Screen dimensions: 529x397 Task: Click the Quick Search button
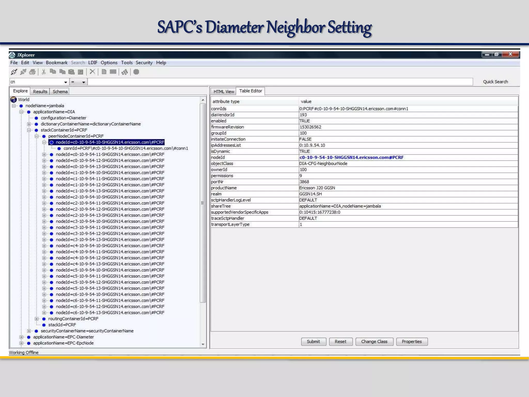[x=495, y=82]
